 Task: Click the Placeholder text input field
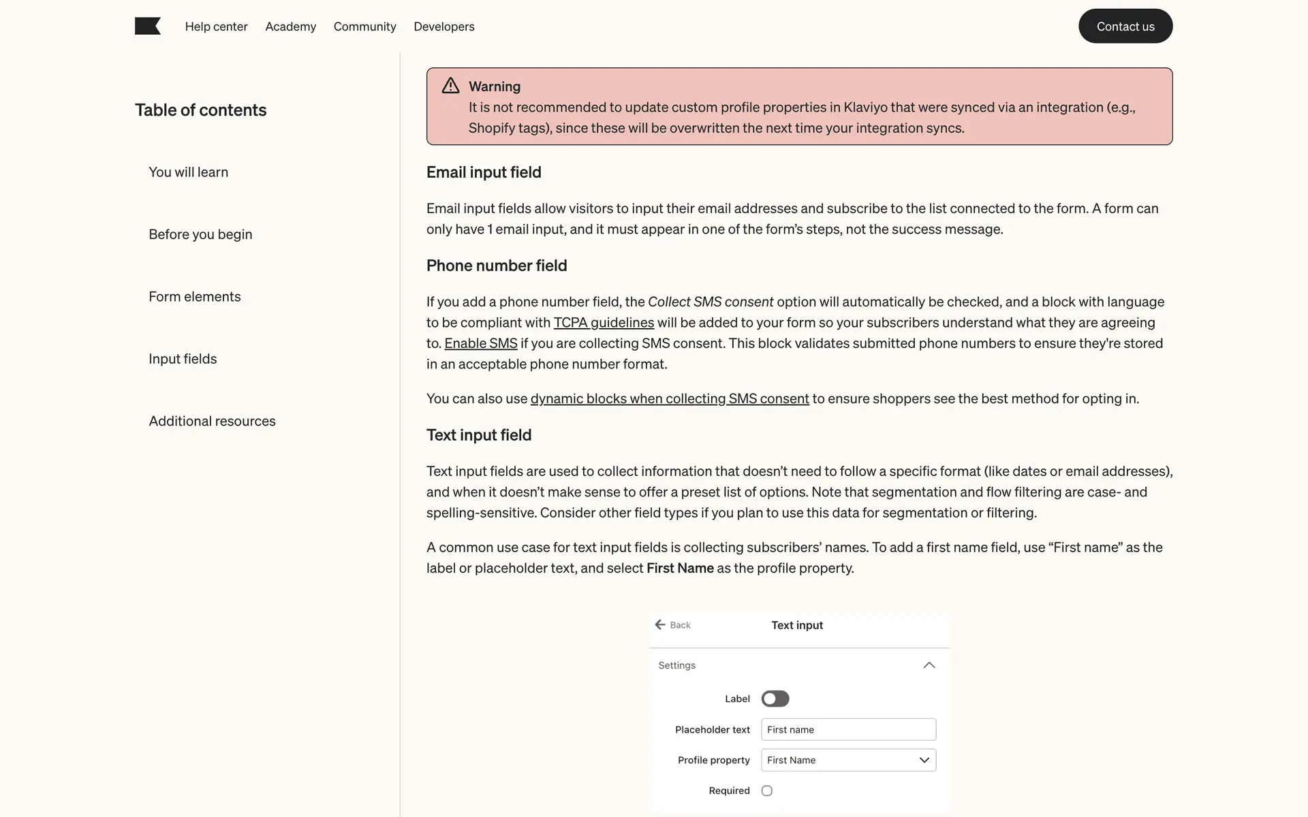coord(848,729)
